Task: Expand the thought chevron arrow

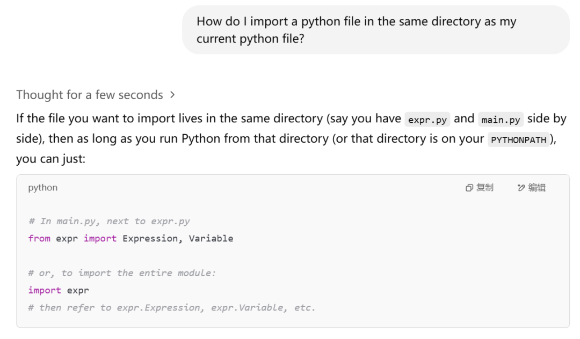Action: click(x=172, y=95)
